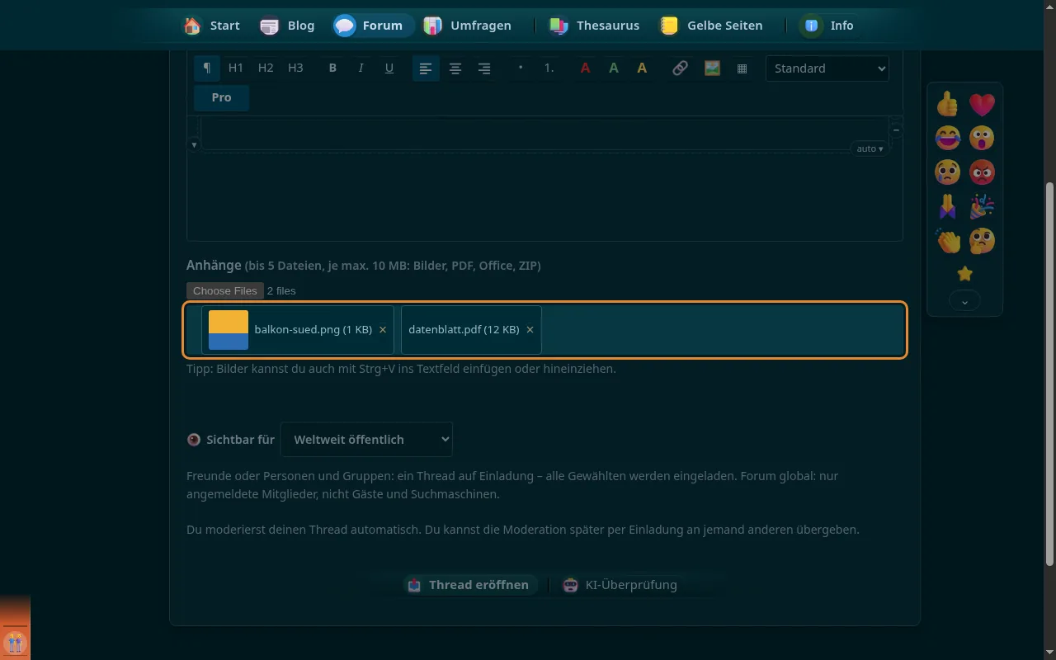1056x660 pixels.
Task: Expand the emoji panel with the chevron
Action: tap(964, 302)
